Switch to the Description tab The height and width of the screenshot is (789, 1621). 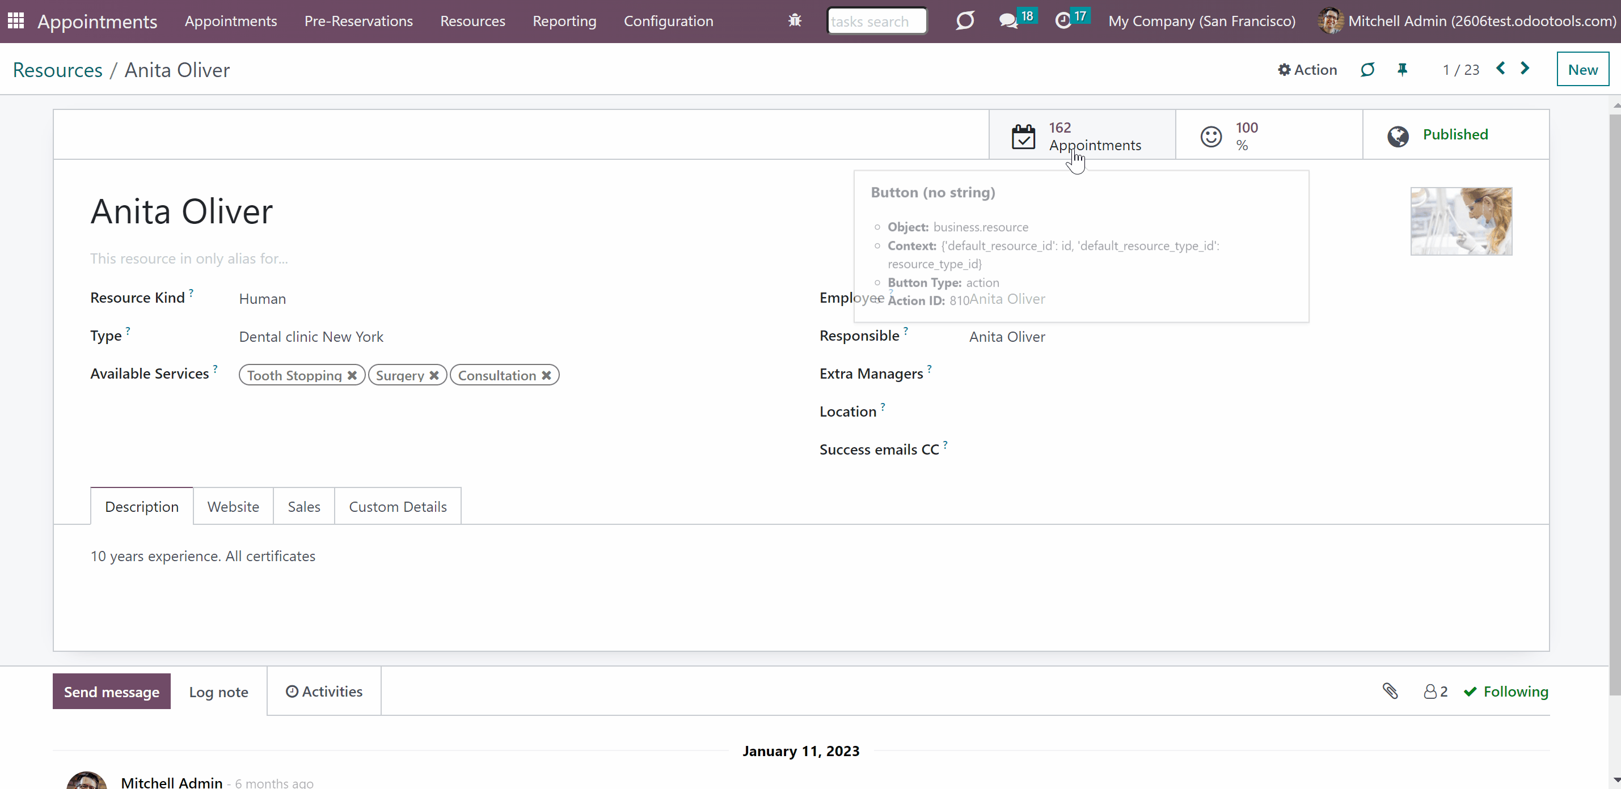click(x=142, y=506)
